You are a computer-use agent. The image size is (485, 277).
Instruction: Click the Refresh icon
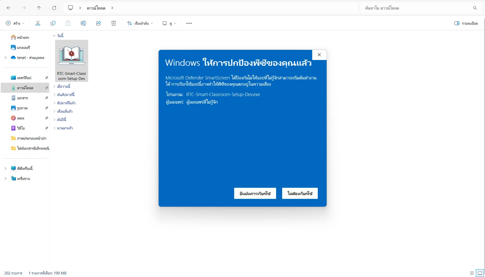click(54, 8)
